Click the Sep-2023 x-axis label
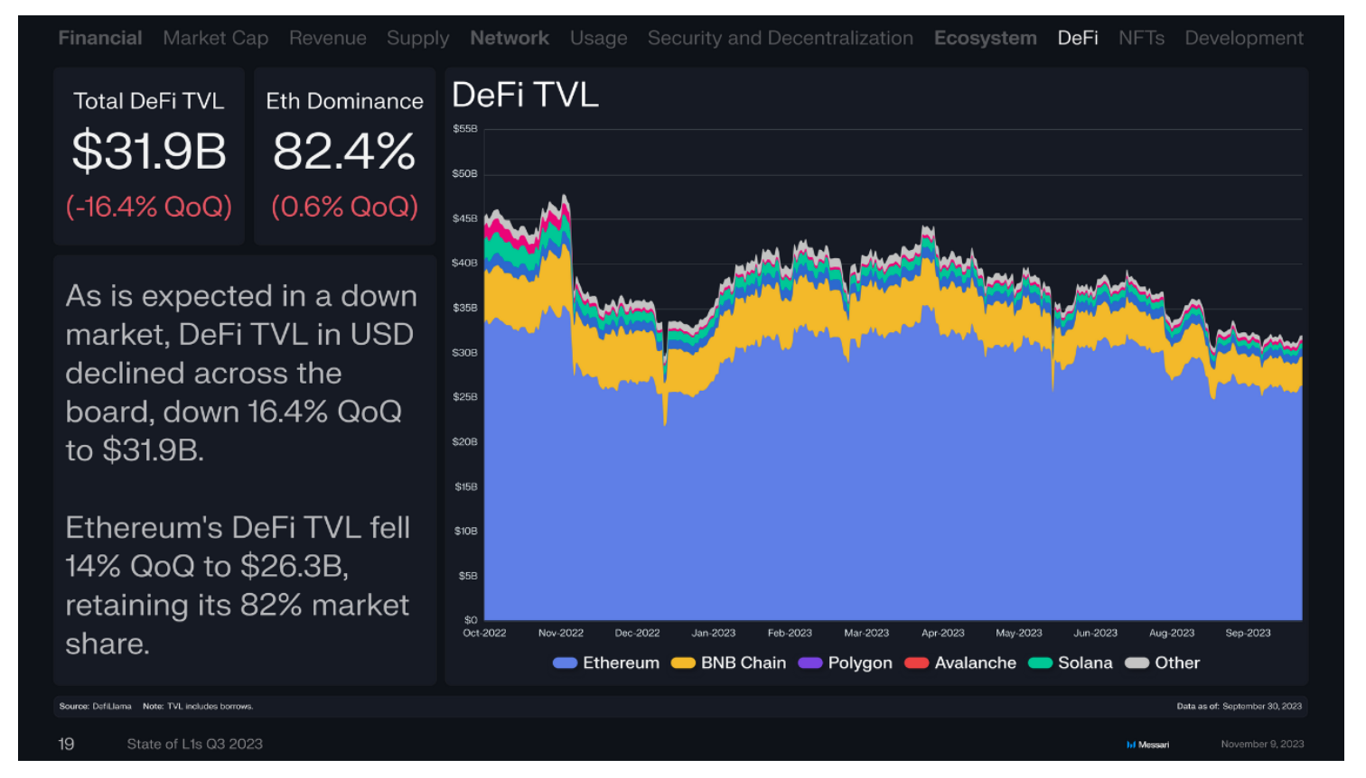Image resolution: width=1366 pixels, height=778 pixels. [1248, 633]
